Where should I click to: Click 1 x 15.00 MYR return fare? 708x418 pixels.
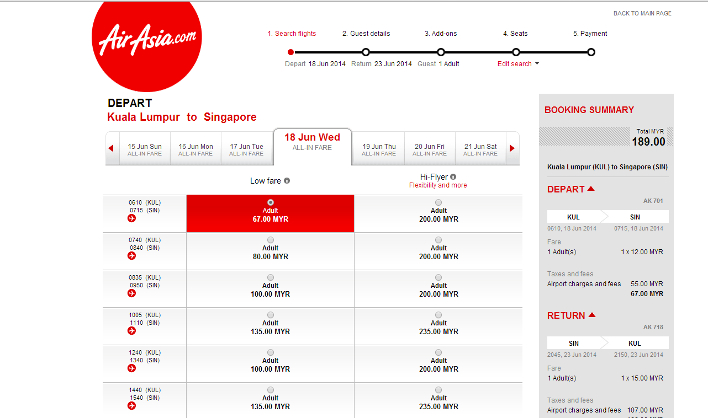(x=642, y=378)
